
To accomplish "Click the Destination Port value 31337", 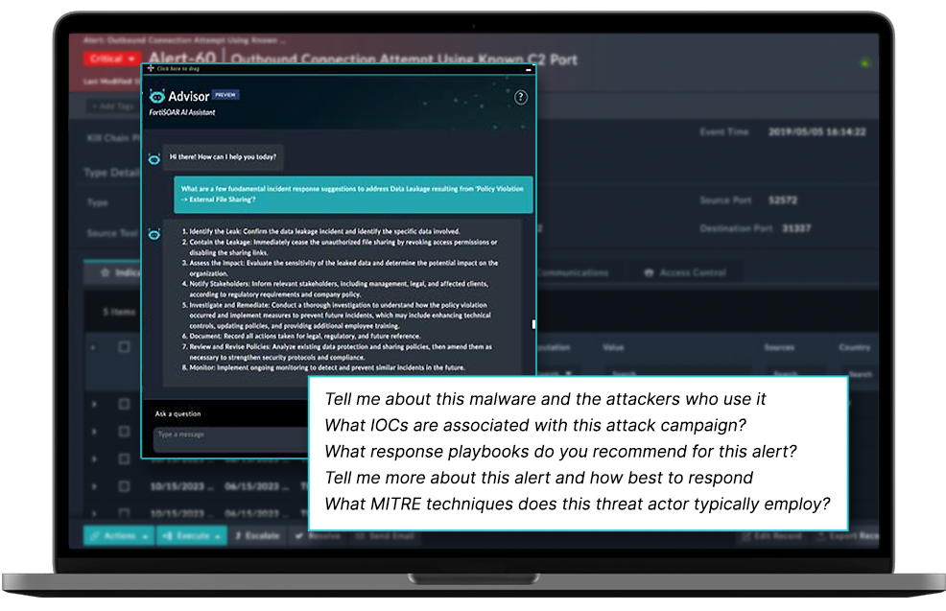I will pyautogui.click(x=796, y=228).
